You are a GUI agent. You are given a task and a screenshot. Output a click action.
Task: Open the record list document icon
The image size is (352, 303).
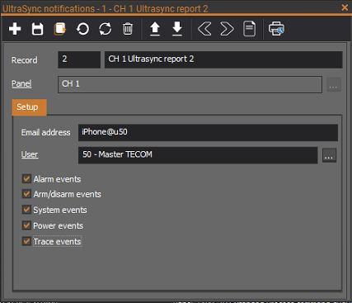click(x=249, y=29)
